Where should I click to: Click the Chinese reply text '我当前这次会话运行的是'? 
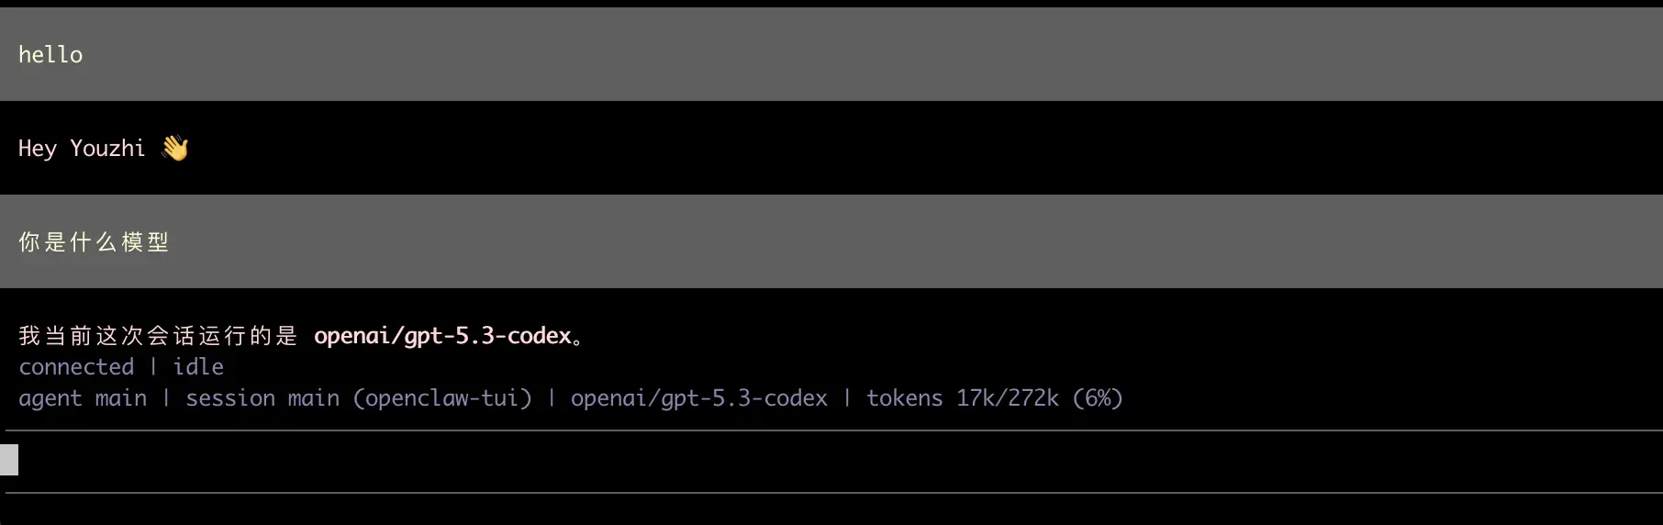point(158,336)
